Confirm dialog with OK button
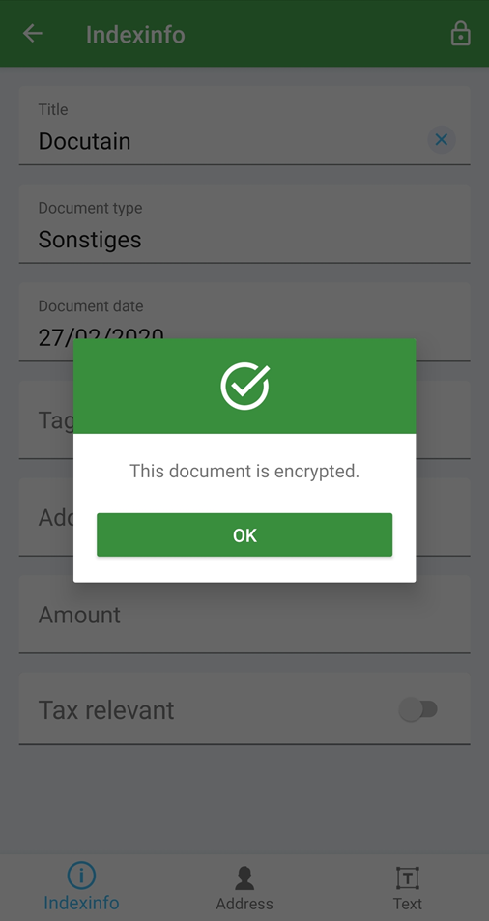 [x=244, y=534]
